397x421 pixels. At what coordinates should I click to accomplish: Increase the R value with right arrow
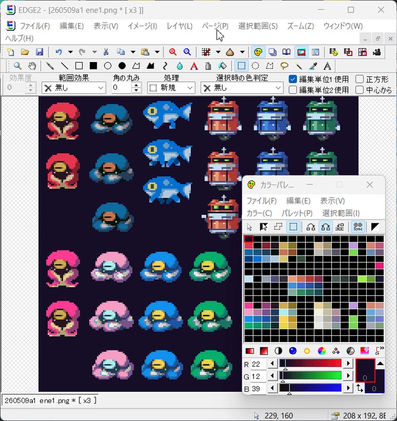[x=348, y=363]
